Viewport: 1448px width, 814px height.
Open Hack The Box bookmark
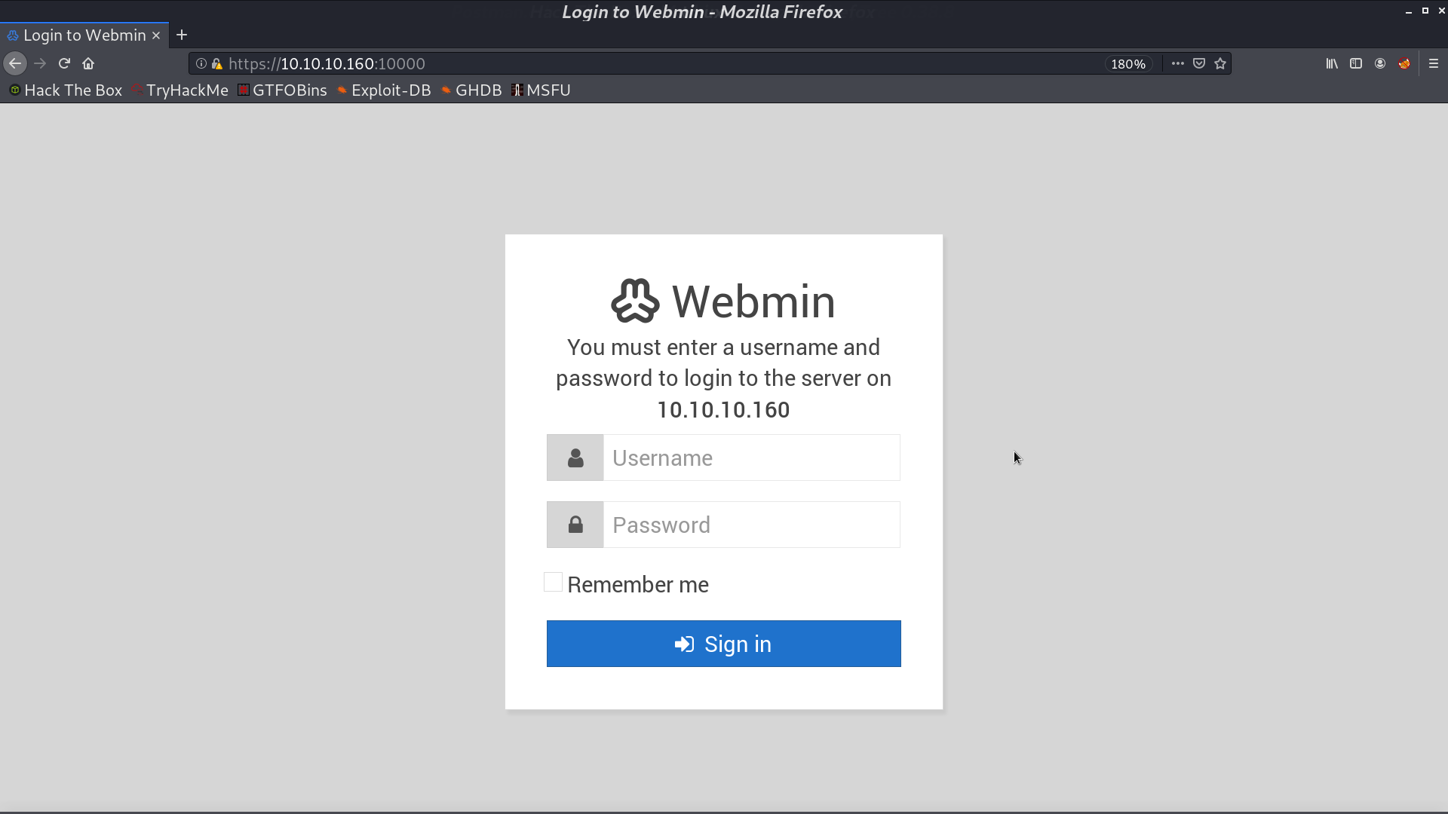[x=66, y=90]
